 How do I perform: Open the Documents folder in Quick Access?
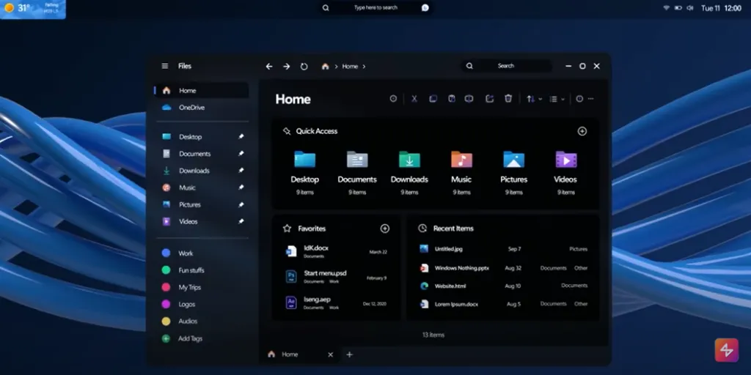[x=357, y=173]
